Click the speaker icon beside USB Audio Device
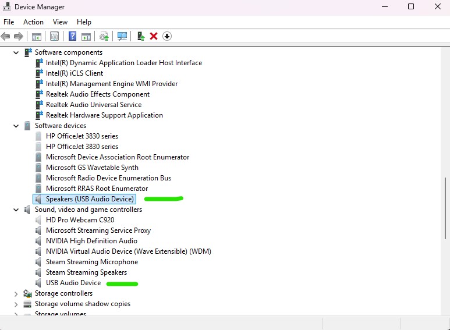The image size is (450, 330). [38, 283]
